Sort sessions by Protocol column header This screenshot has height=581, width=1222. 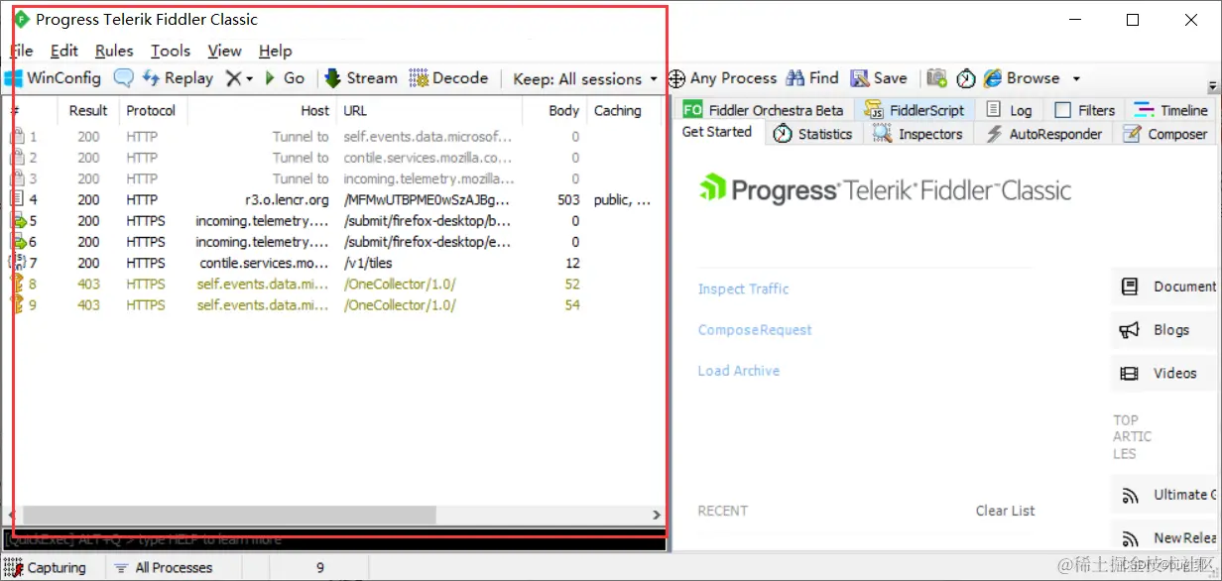click(x=151, y=111)
